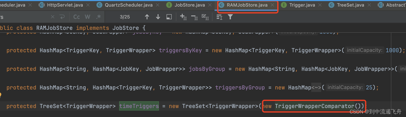Click the Trigger.java interface icon
406x117 pixels.
284,5
